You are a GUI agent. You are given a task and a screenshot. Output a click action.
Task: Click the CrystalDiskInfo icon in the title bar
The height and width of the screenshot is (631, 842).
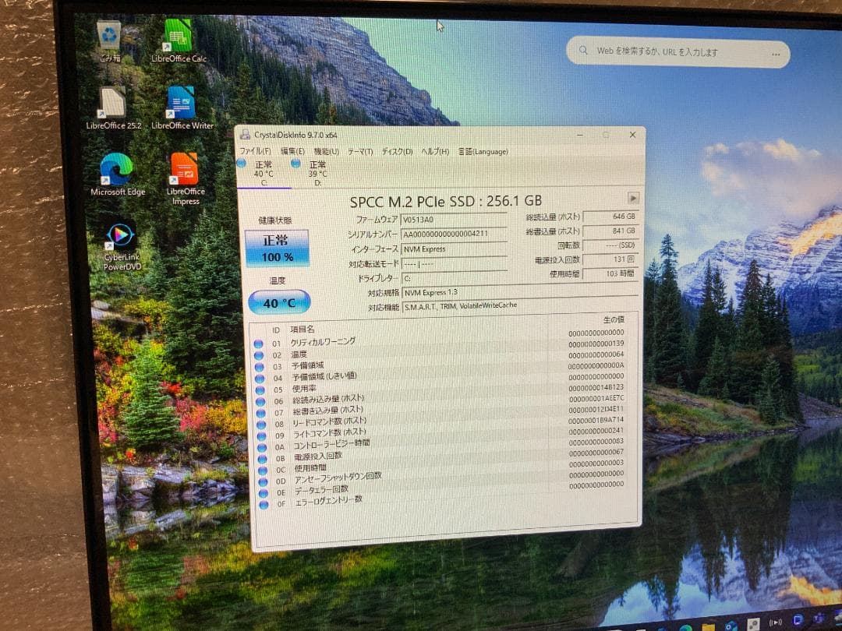[245, 134]
